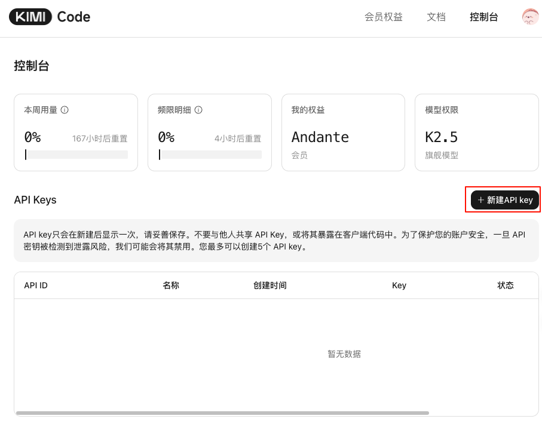The height and width of the screenshot is (422, 542).
Task: Click the 暂无数据 empty table text
Action: click(x=344, y=354)
